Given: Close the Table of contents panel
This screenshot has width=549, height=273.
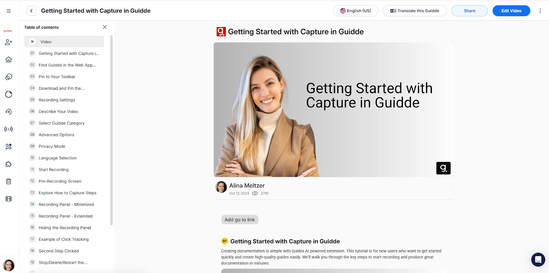Looking at the screenshot, I should 105,27.
